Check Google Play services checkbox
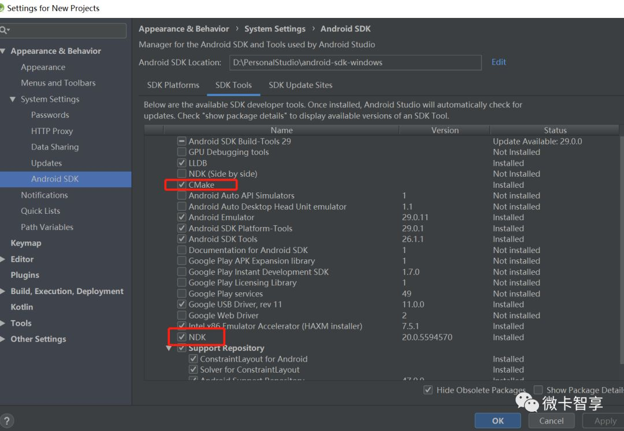The image size is (624, 431). tap(182, 293)
